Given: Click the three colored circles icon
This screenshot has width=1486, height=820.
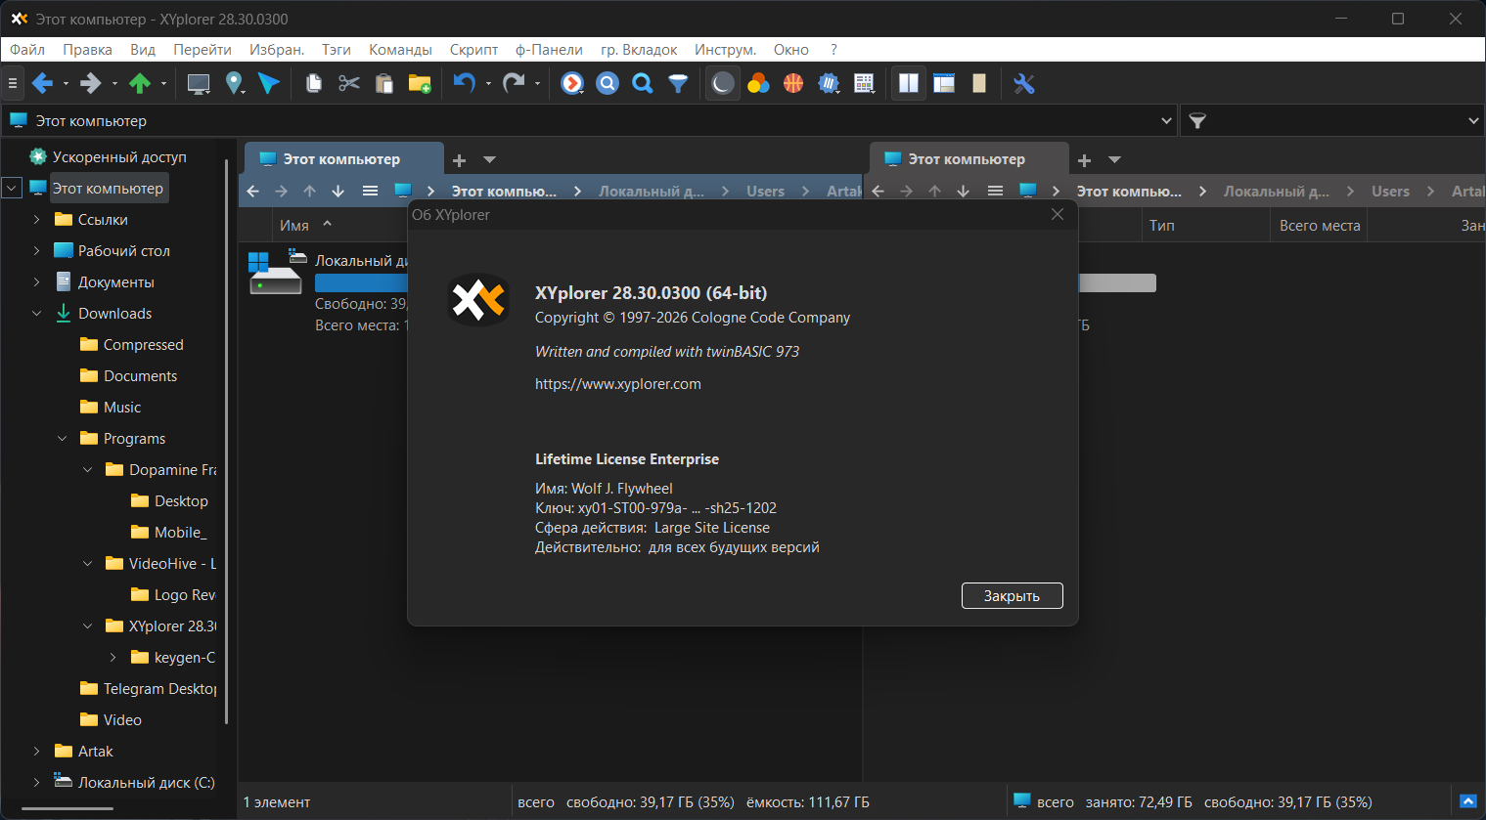Looking at the screenshot, I should (x=758, y=84).
